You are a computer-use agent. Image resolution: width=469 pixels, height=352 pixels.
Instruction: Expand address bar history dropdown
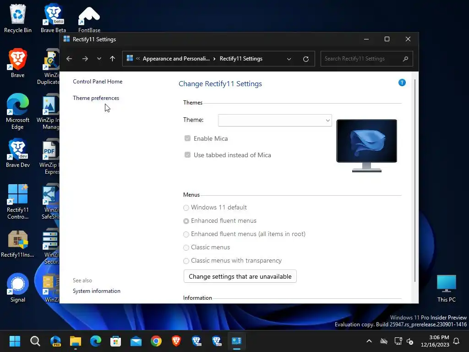coord(289,59)
